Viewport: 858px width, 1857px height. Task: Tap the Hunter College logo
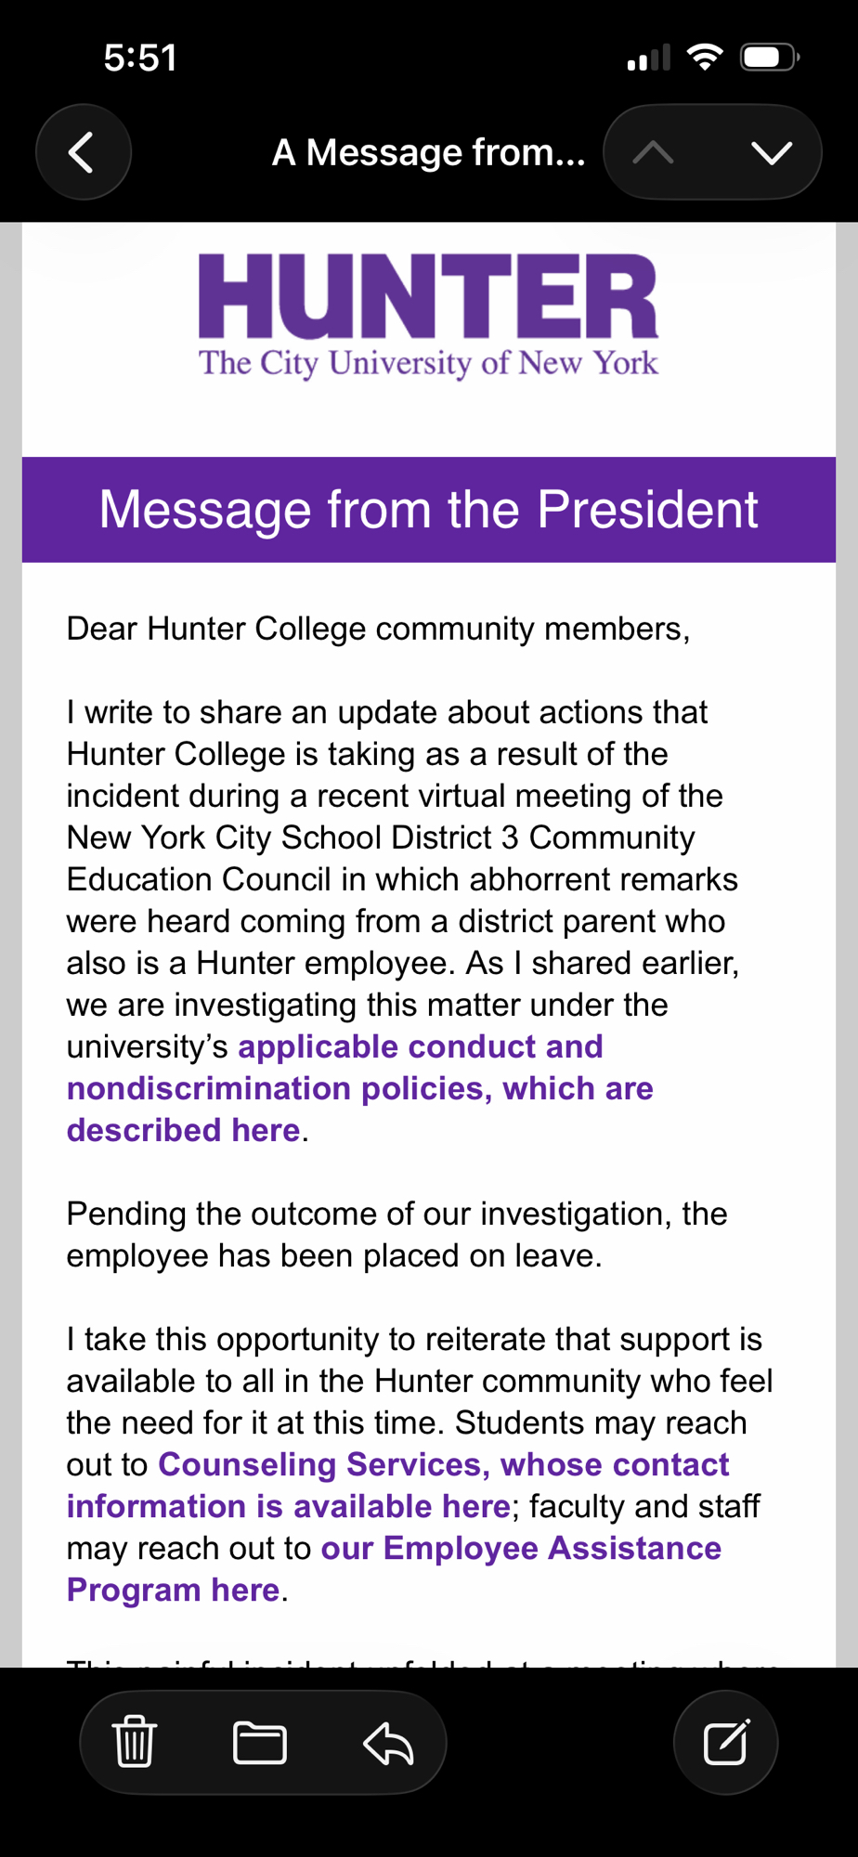[x=428, y=296]
